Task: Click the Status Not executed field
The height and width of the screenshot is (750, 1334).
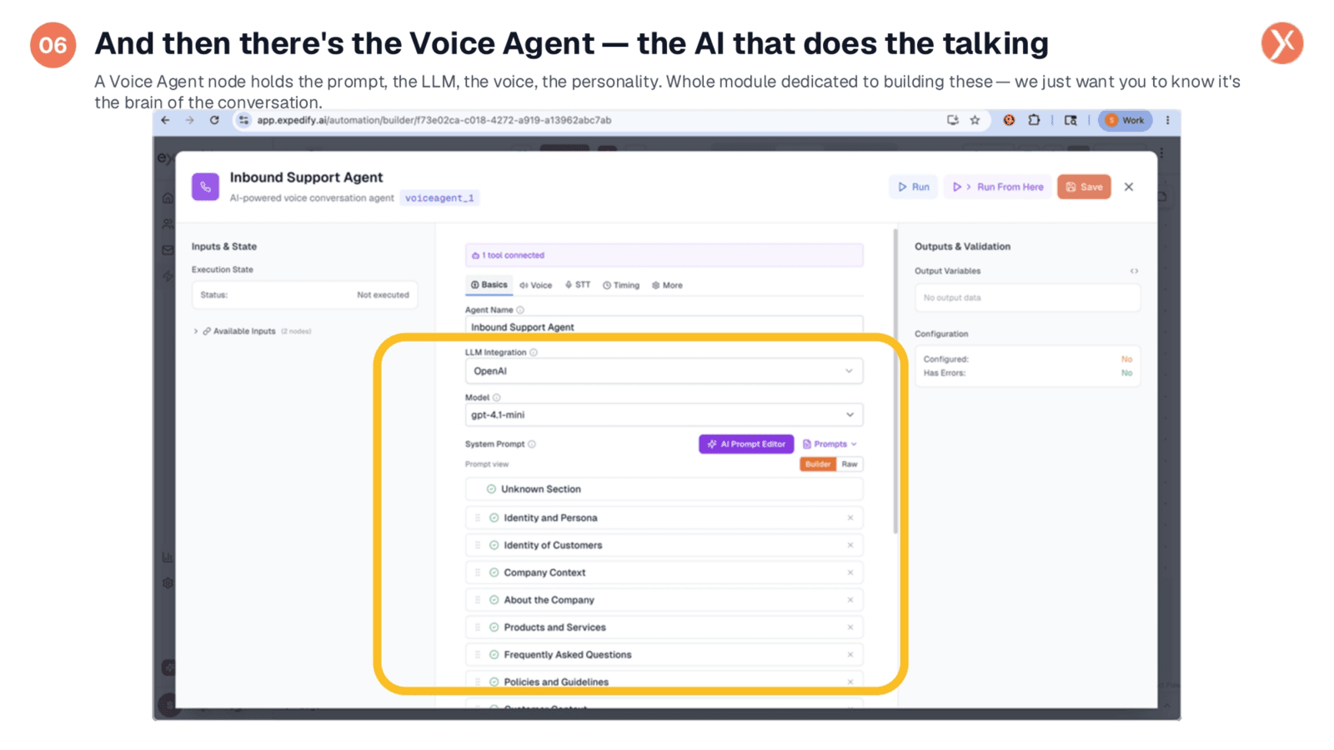Action: [304, 295]
